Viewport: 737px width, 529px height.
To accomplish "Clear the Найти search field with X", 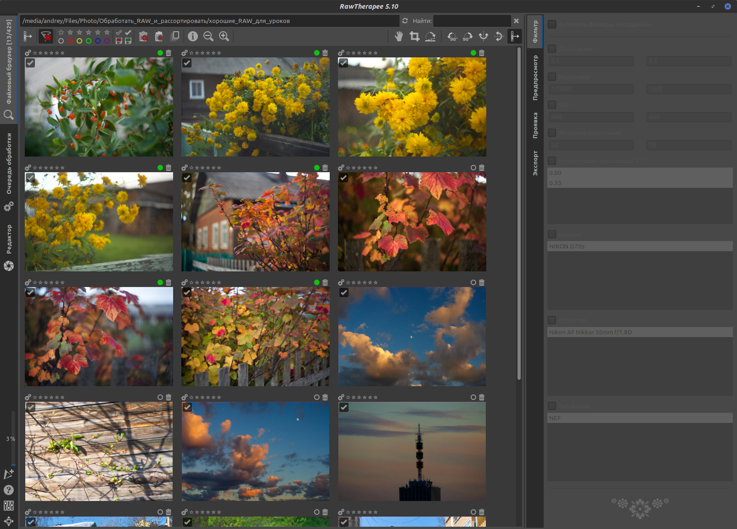I will pyautogui.click(x=517, y=21).
